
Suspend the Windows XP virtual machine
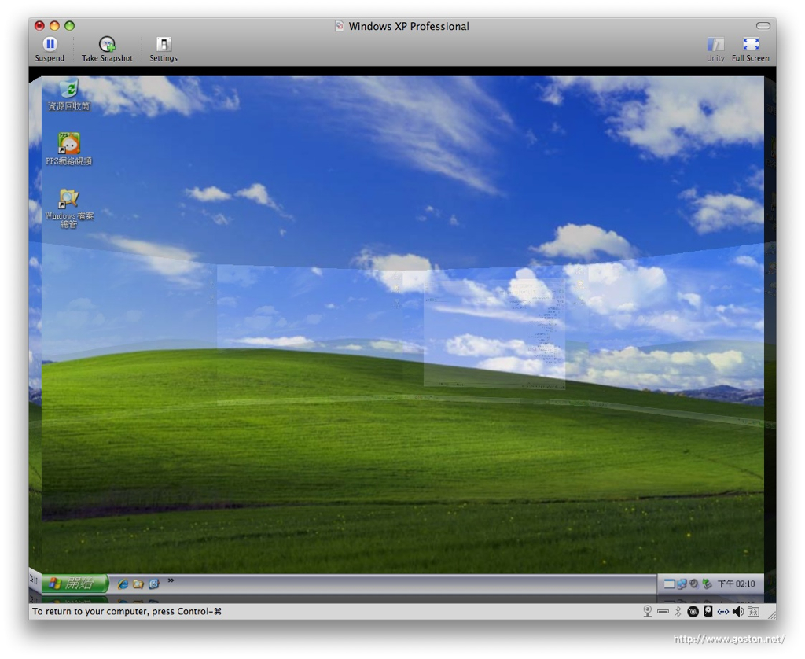point(50,50)
